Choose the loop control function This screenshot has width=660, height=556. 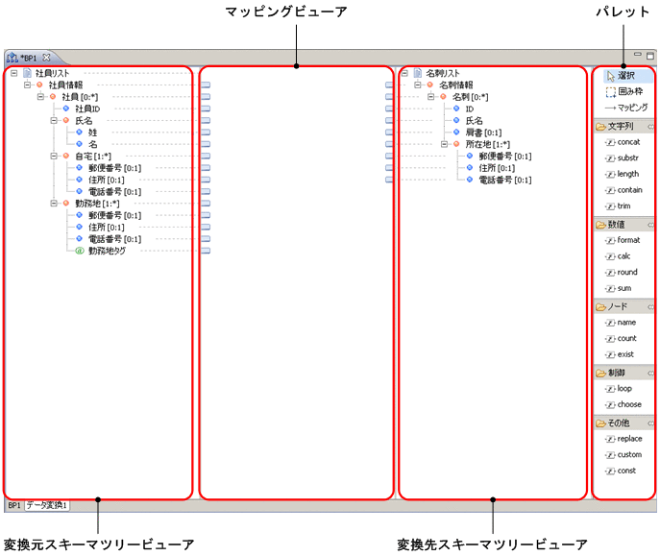pyautogui.click(x=619, y=389)
